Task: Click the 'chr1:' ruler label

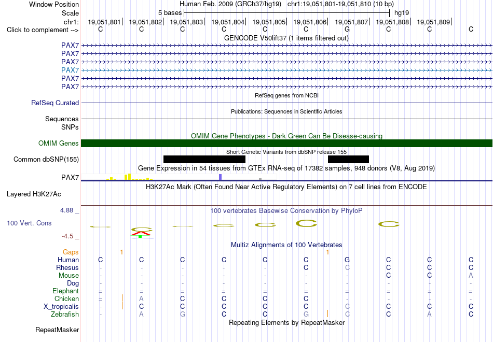Action: pos(71,22)
